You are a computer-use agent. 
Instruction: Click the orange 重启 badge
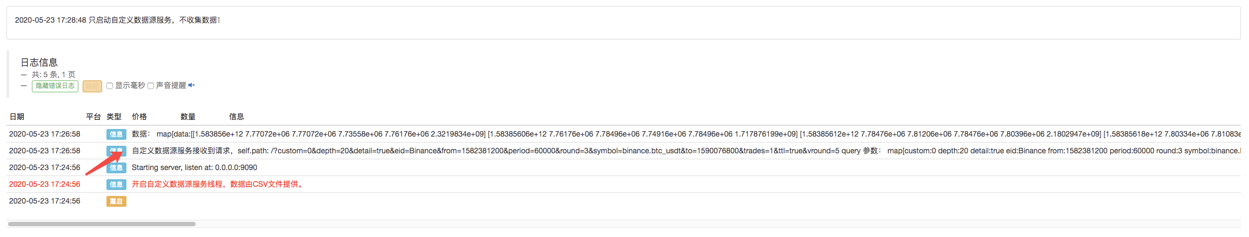(x=116, y=201)
